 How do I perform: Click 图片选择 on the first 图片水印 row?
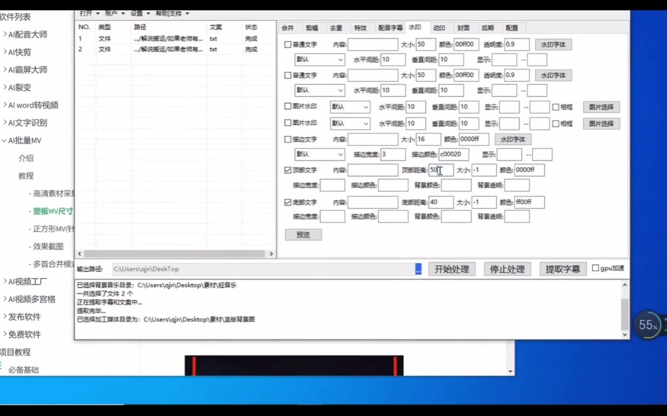click(601, 107)
